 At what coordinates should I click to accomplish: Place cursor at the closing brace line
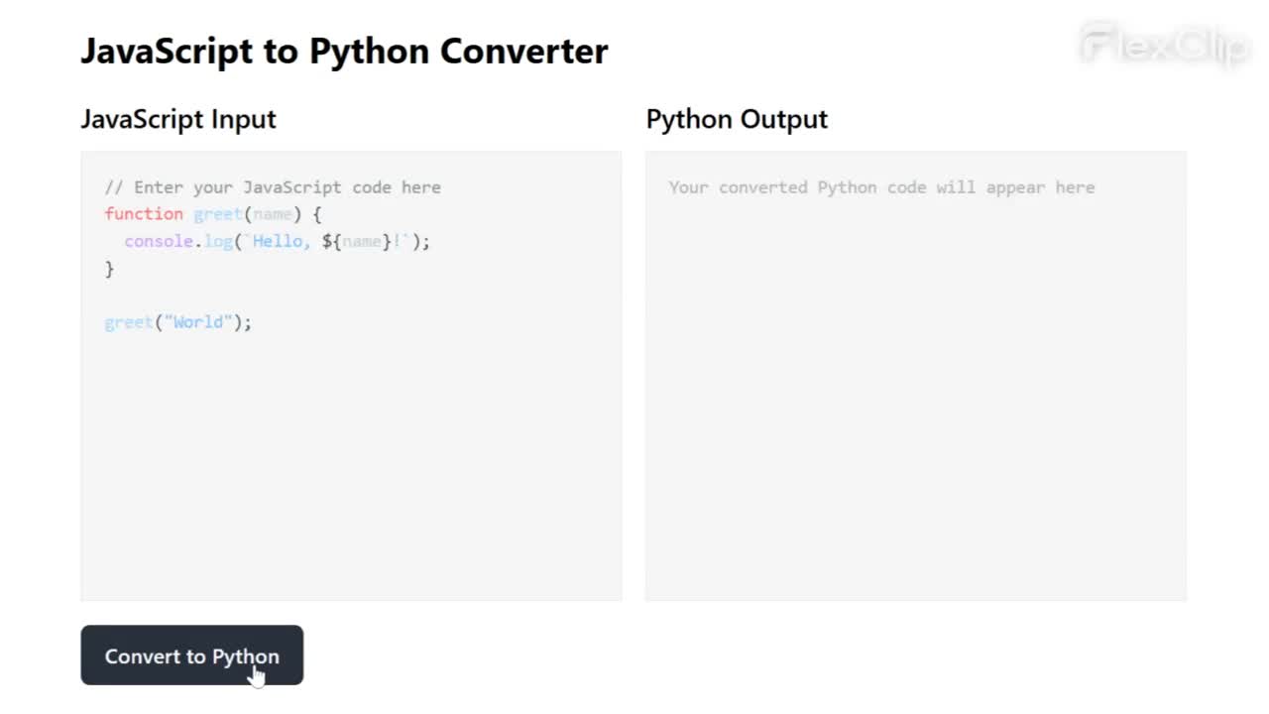[x=109, y=269]
